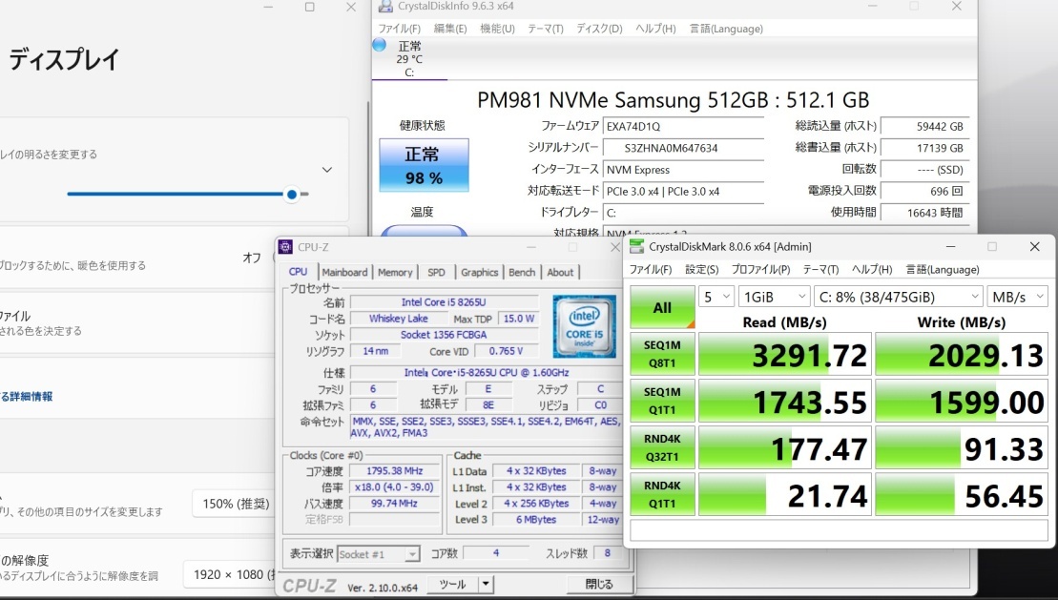Image resolution: width=1058 pixels, height=600 pixels.
Task: Click the firmware field EXA74D1Q
Action: point(683,126)
